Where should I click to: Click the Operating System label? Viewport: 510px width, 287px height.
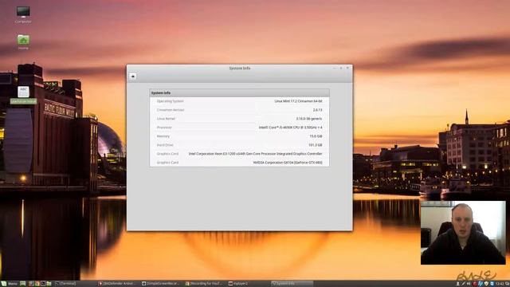tap(170, 101)
